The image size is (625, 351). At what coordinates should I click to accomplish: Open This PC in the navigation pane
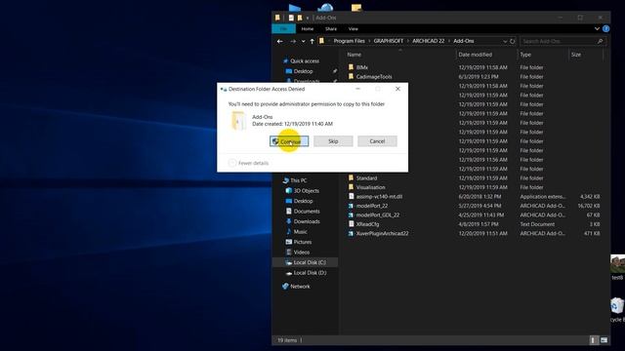(298, 180)
